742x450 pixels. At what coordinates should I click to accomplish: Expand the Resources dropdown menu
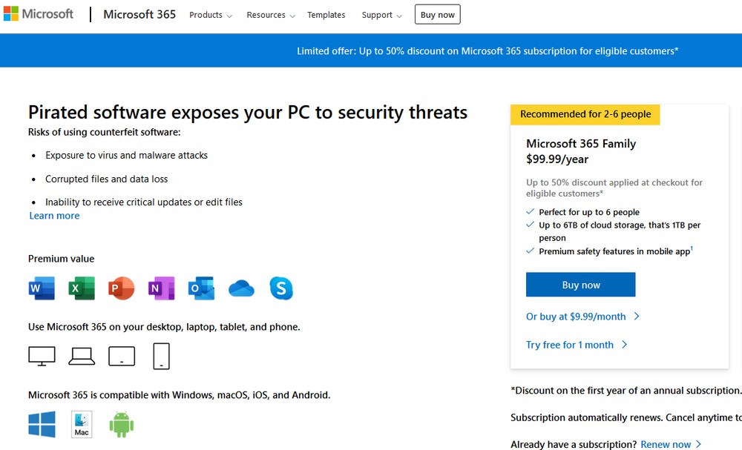(271, 15)
